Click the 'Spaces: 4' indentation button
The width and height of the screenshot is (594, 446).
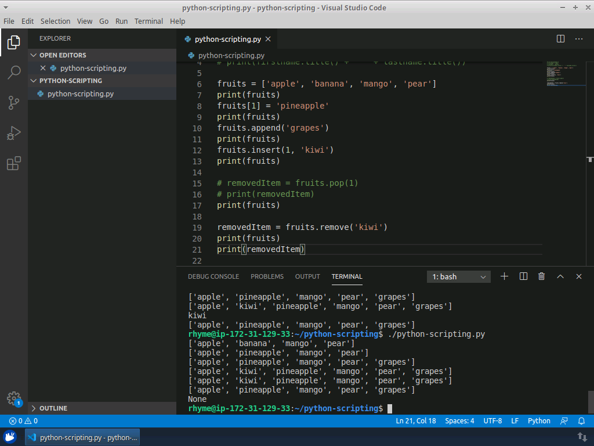(x=459, y=421)
